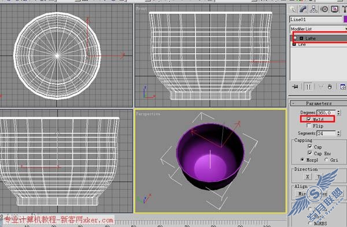
Task: Open the Display command panel tab
Action: (x=335, y=9)
